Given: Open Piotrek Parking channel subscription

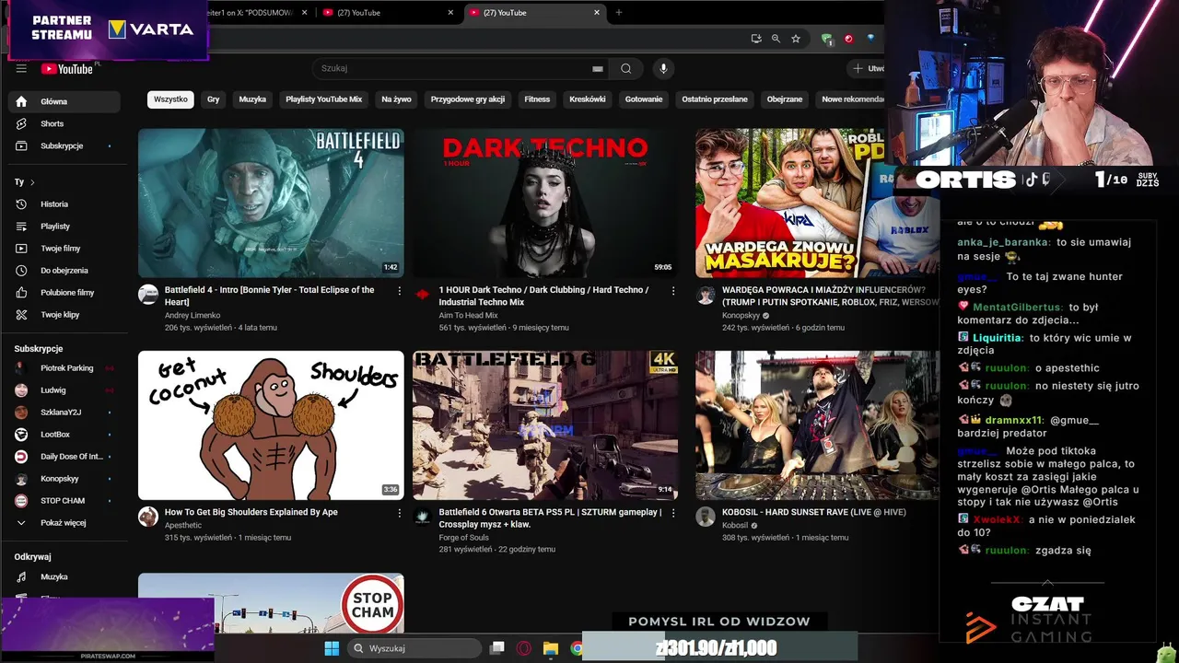Looking at the screenshot, I should pyautogui.click(x=64, y=367).
